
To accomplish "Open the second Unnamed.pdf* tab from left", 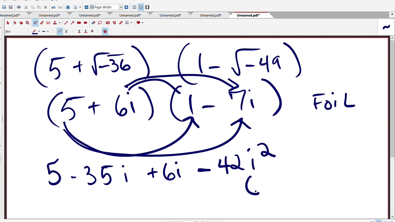I will (x=49, y=15).
